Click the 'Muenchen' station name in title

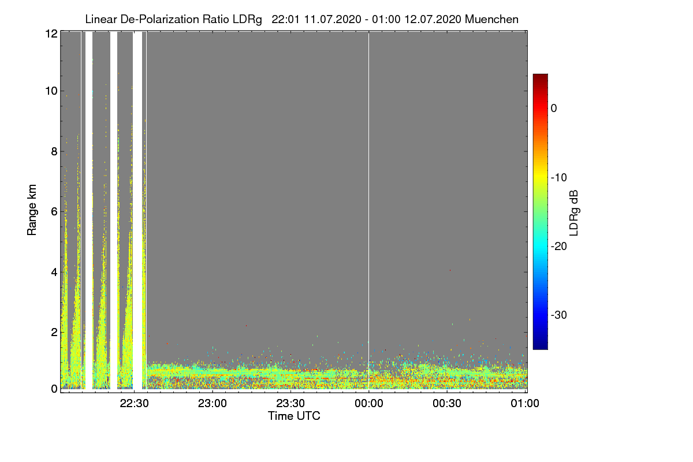coord(492,19)
